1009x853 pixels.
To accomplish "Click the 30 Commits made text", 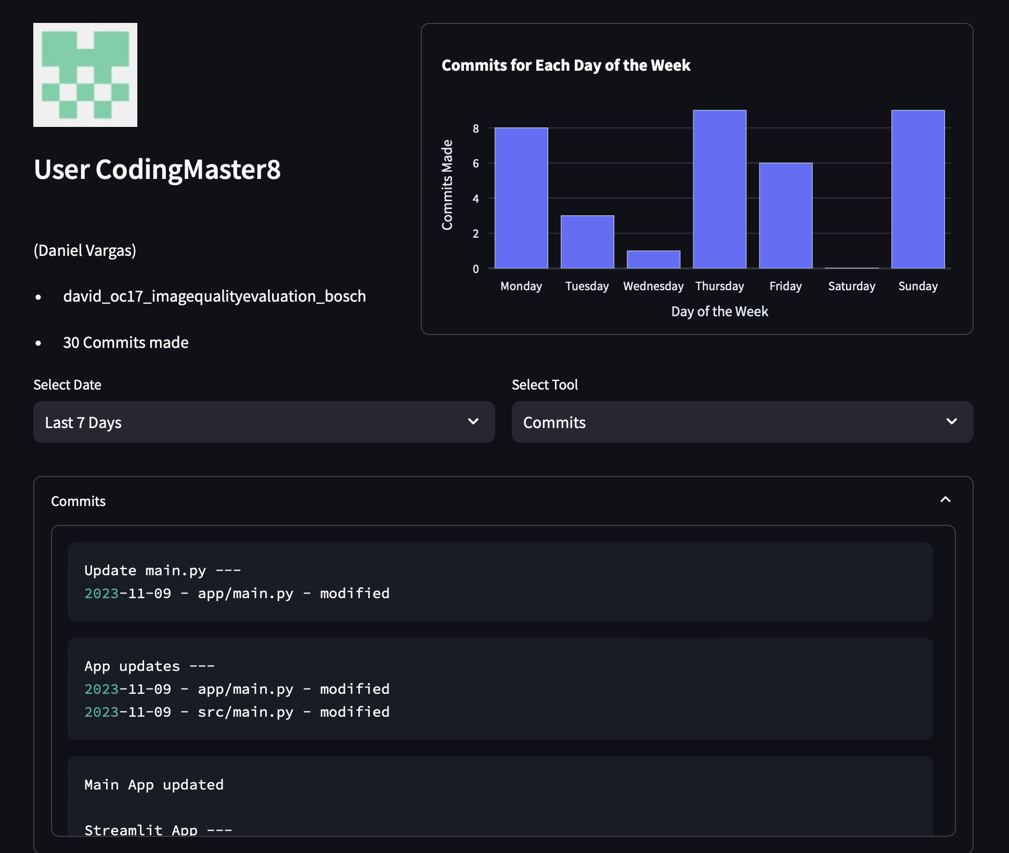I will click(x=125, y=343).
